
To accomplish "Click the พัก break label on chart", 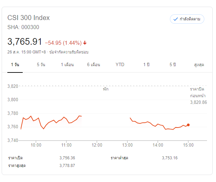I will click(x=106, y=89).
